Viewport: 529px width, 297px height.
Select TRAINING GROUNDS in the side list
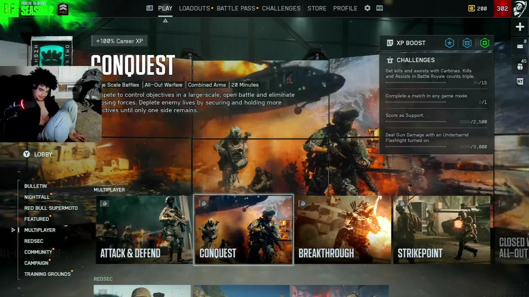pyautogui.click(x=47, y=274)
